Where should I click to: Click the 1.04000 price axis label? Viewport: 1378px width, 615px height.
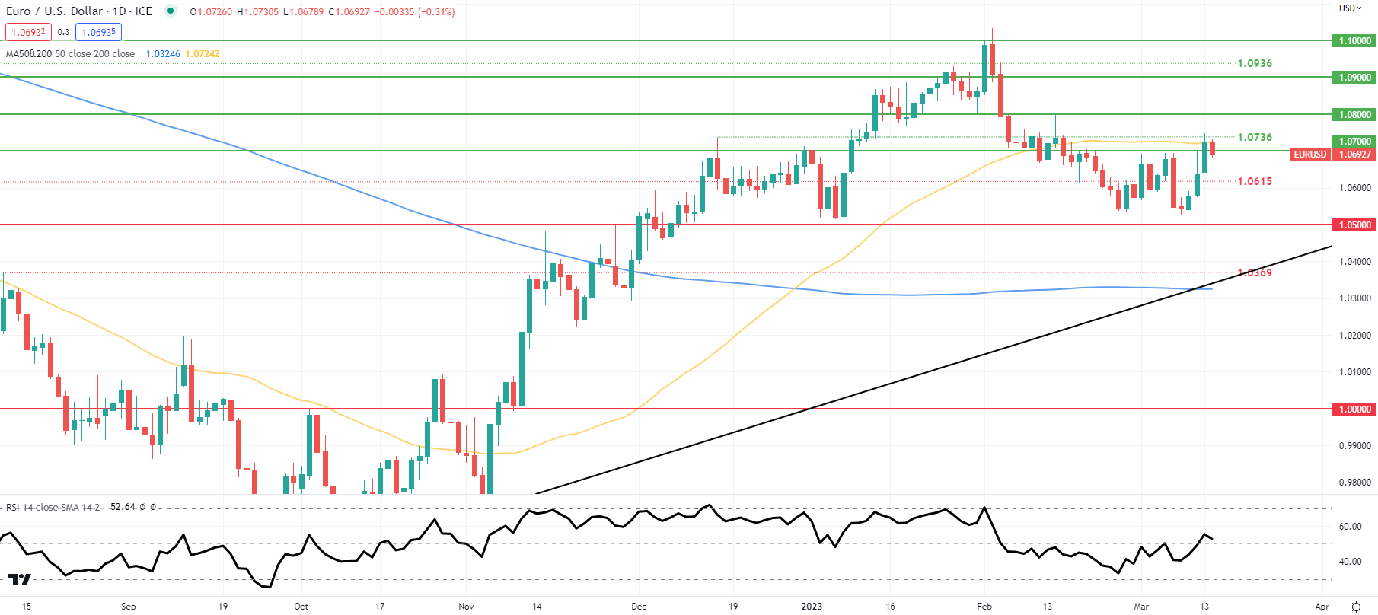[1355, 262]
